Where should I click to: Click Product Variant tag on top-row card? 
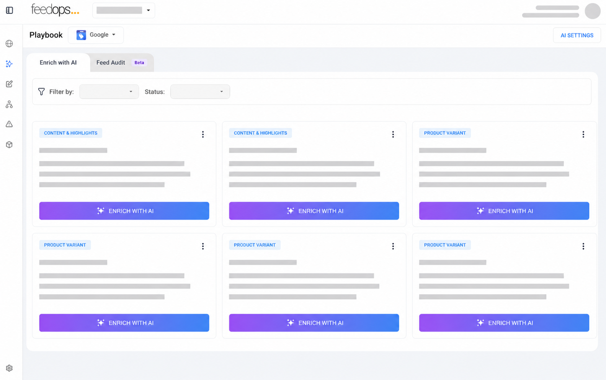(445, 133)
